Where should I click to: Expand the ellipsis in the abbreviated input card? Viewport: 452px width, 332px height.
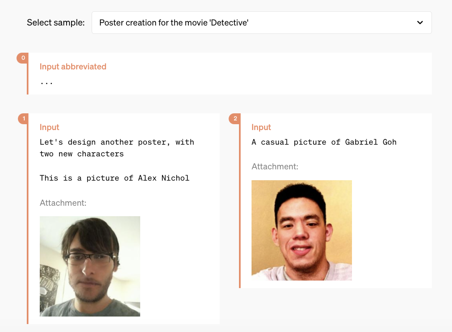tap(46, 82)
